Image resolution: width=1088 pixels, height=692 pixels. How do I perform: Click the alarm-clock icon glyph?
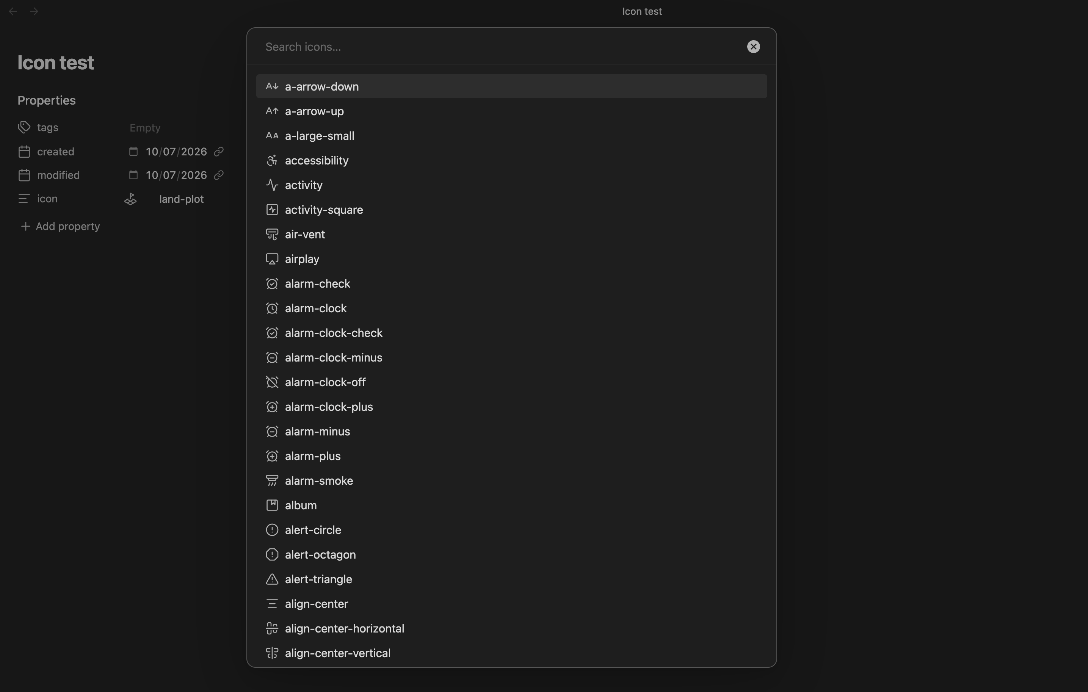[272, 308]
